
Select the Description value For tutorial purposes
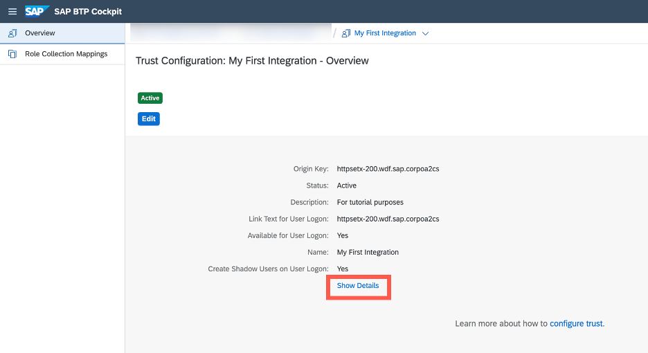tap(370, 202)
